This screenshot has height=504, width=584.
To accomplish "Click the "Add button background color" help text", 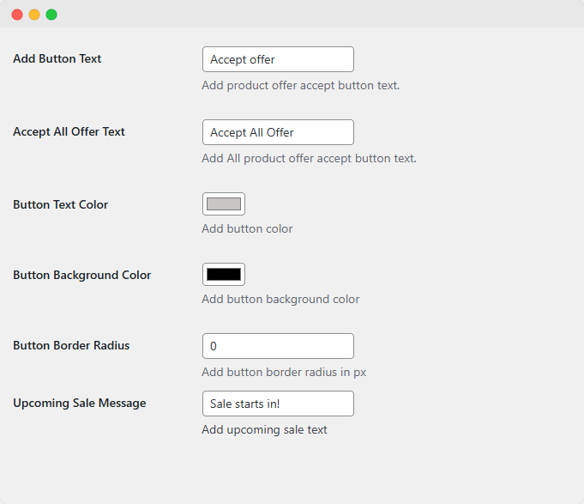I will click(x=280, y=299).
